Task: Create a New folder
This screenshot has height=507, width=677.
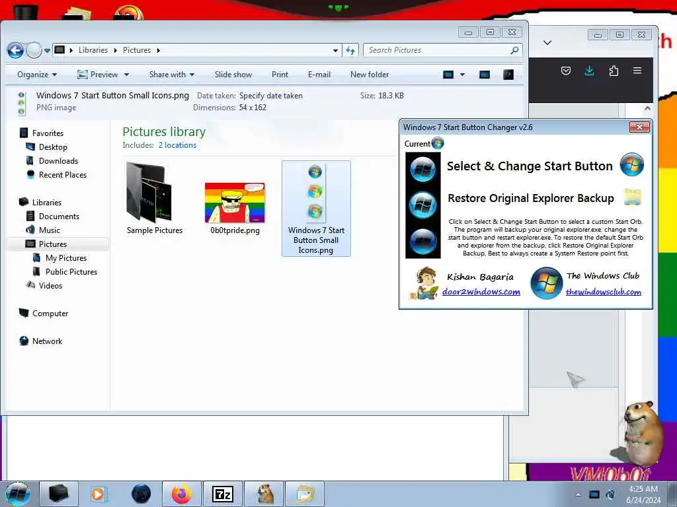Action: click(x=370, y=75)
